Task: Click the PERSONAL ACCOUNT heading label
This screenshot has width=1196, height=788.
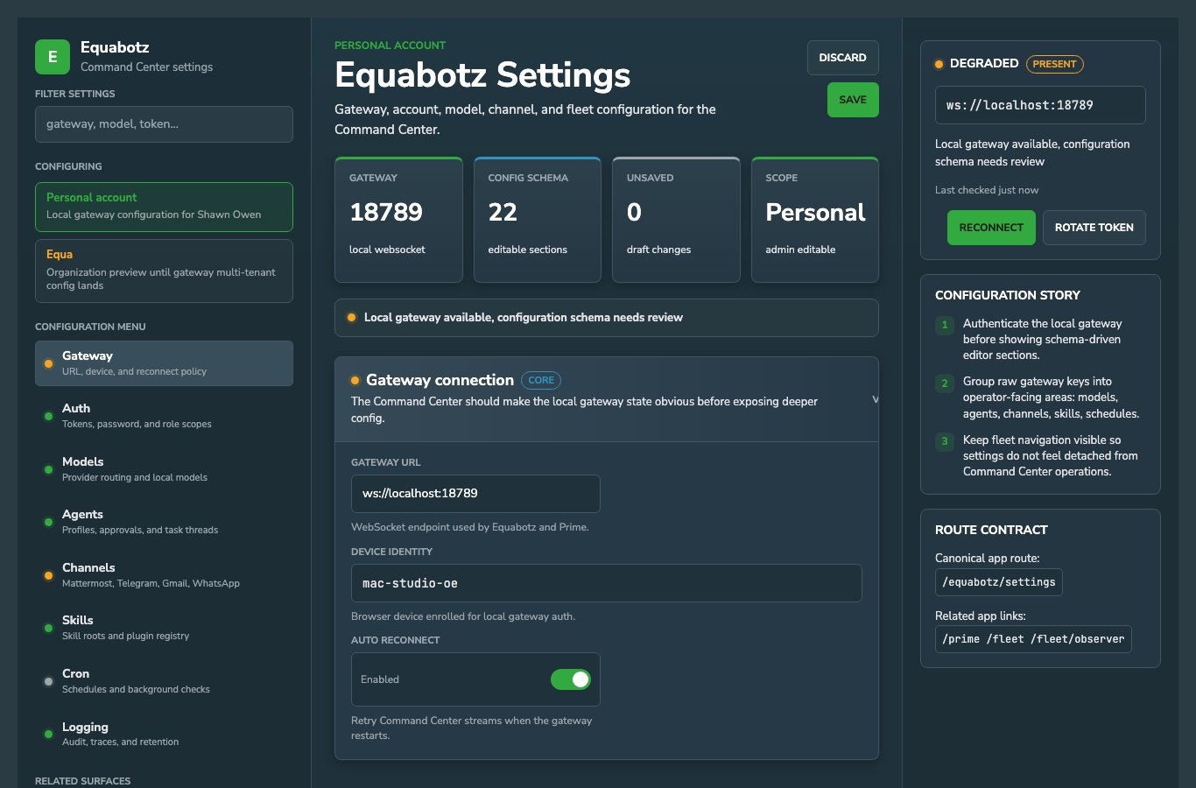Action: point(390,46)
